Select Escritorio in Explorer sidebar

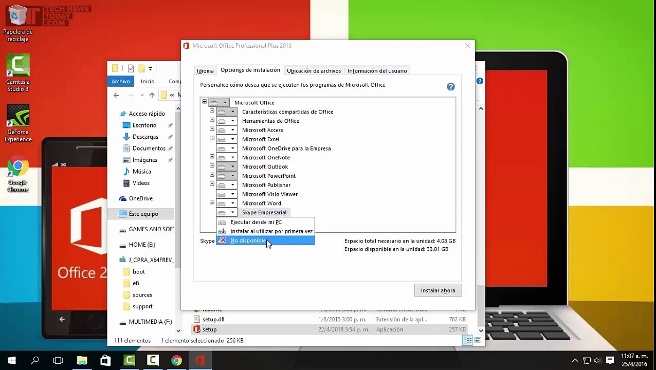click(x=144, y=125)
